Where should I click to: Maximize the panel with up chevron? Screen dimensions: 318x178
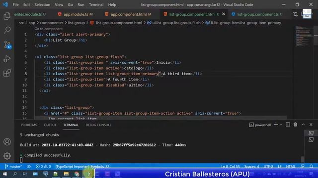click(303, 125)
